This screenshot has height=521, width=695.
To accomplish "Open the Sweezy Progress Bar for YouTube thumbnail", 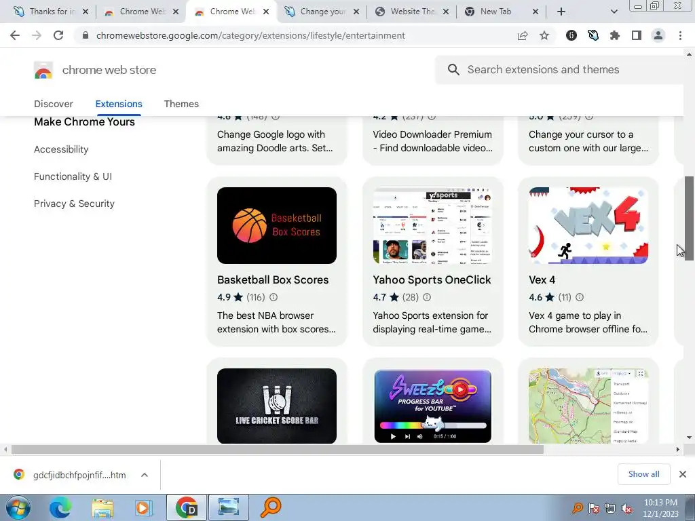I will click(x=432, y=406).
